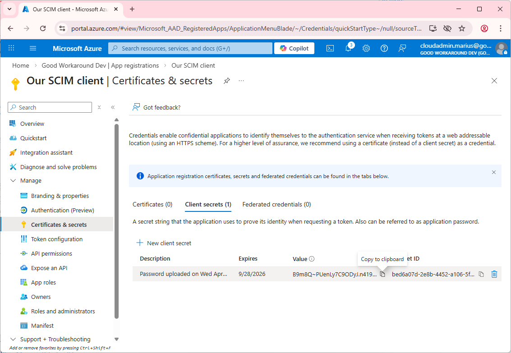Open Azure Cloud Shell icon
This screenshot has height=353, width=511.
tap(330, 48)
